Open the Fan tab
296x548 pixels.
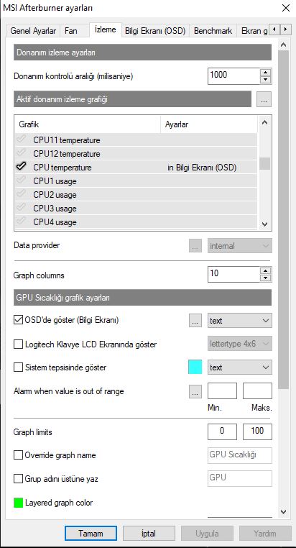(x=71, y=31)
